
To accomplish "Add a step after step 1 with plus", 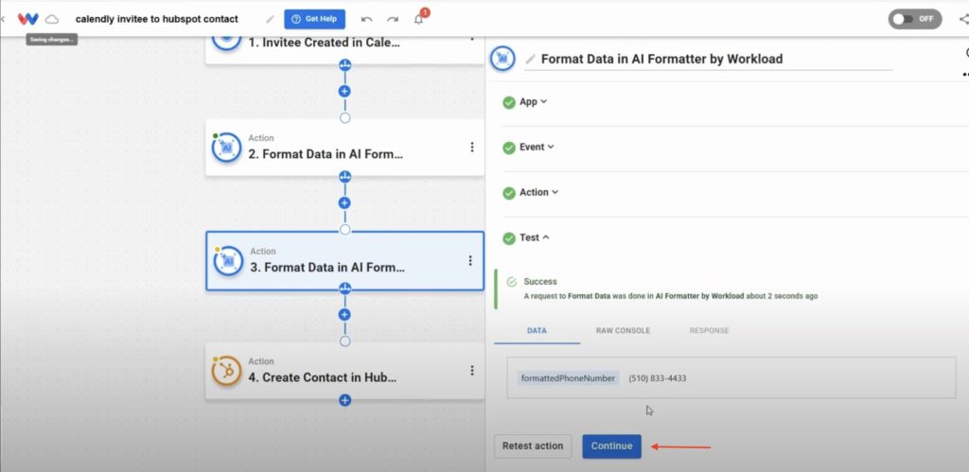I will (344, 91).
